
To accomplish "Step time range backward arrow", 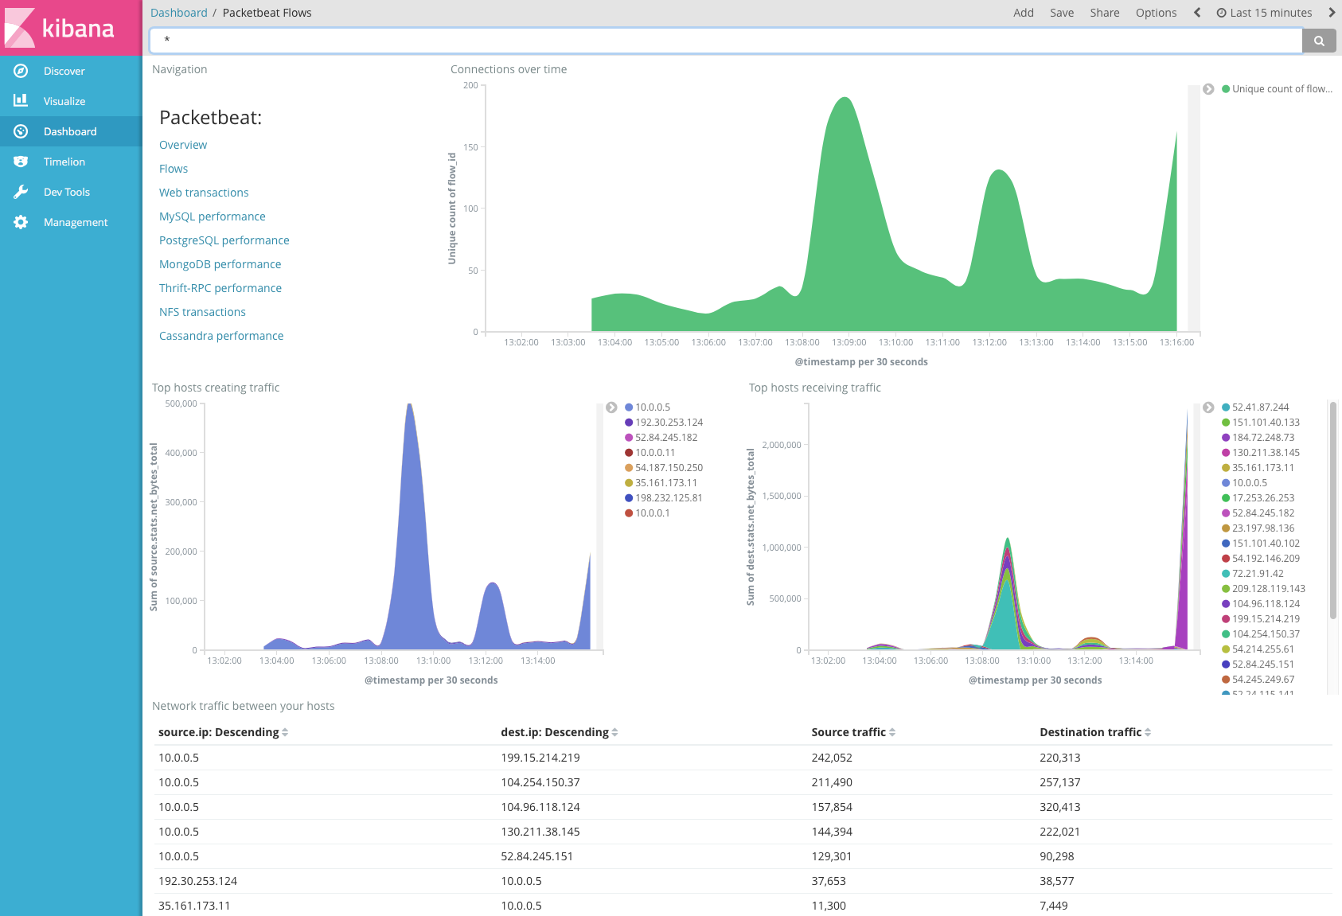I will tap(1197, 13).
